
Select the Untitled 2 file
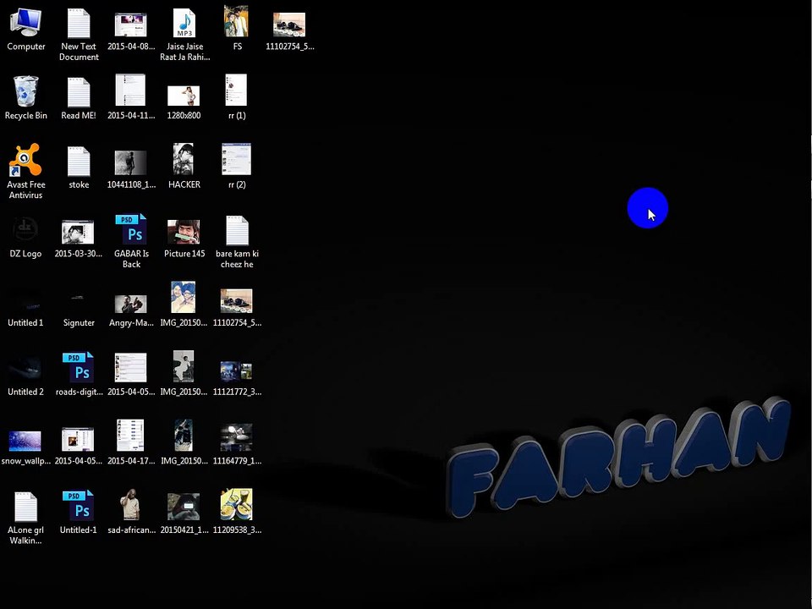click(x=25, y=374)
